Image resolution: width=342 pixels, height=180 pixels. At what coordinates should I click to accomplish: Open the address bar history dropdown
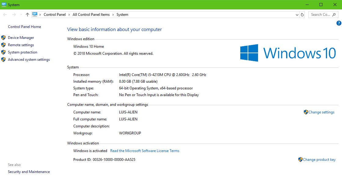[x=297, y=15]
